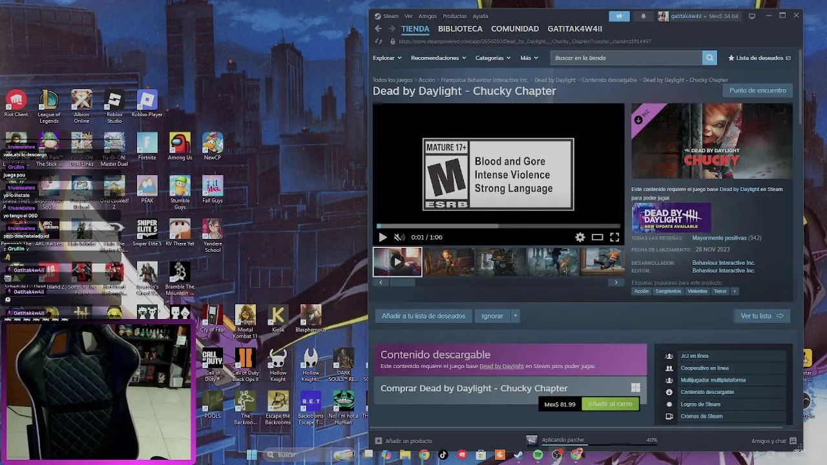Open Stumble Guys desktop icon

180,192
